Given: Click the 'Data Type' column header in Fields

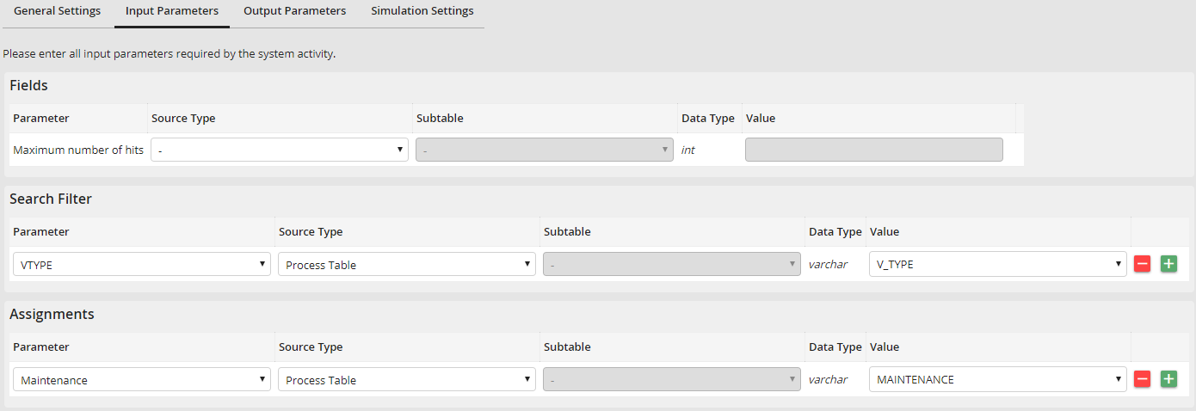Looking at the screenshot, I should pos(708,118).
